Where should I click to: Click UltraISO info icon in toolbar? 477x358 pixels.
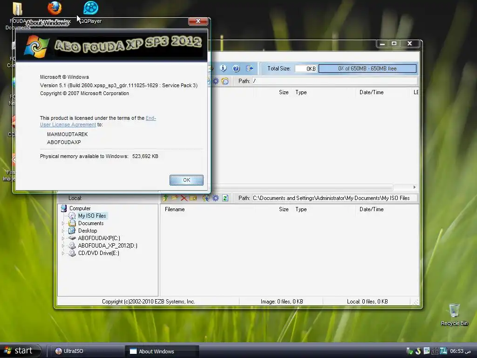click(223, 69)
